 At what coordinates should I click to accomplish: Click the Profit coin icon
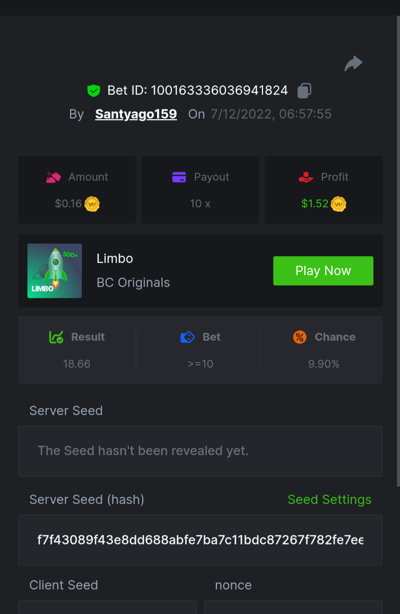(339, 204)
